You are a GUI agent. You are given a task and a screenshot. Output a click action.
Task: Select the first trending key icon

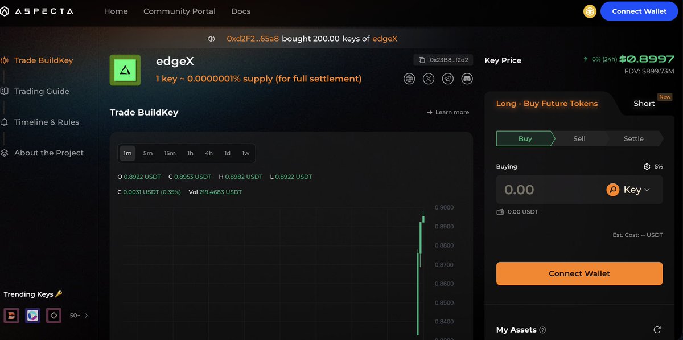pos(11,315)
